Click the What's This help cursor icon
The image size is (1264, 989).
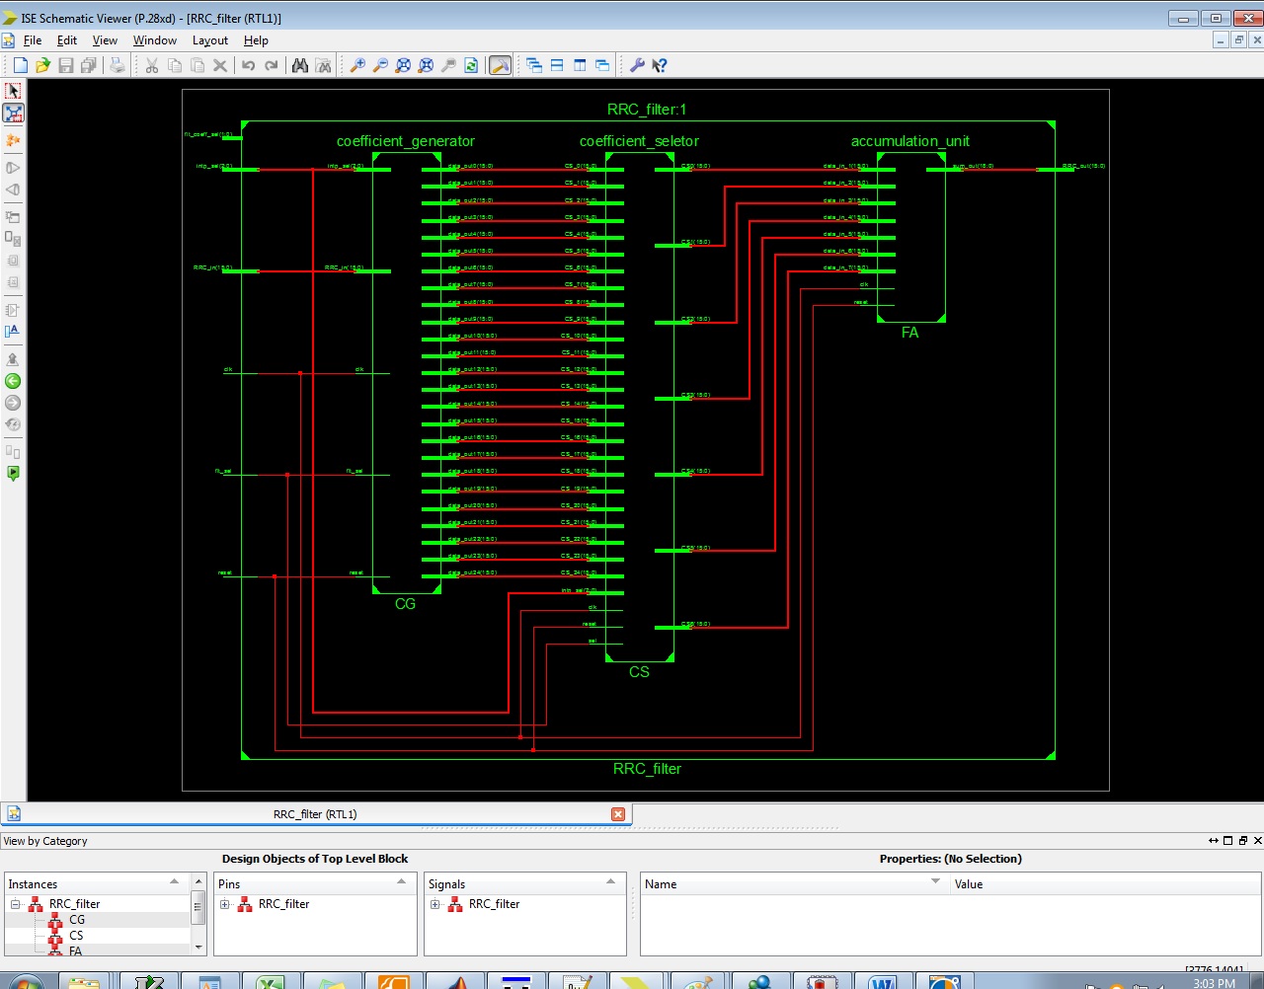pos(660,65)
